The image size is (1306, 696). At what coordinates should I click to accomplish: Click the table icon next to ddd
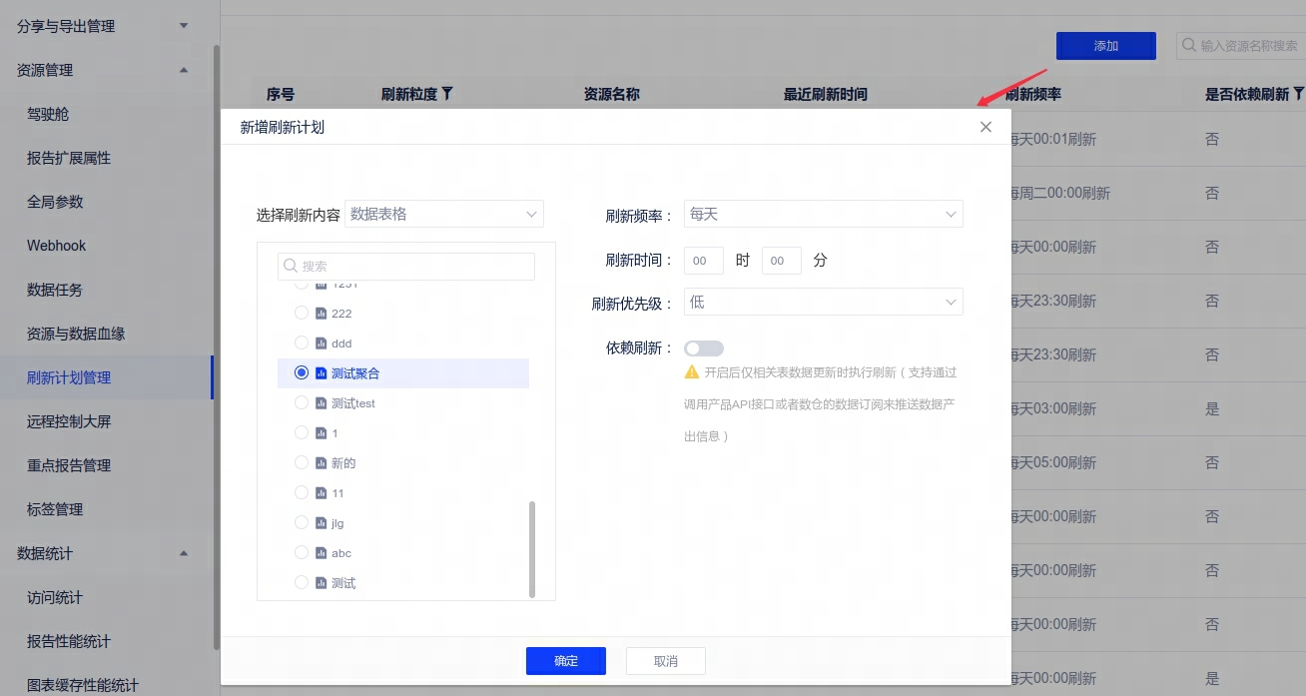pyautogui.click(x=322, y=344)
